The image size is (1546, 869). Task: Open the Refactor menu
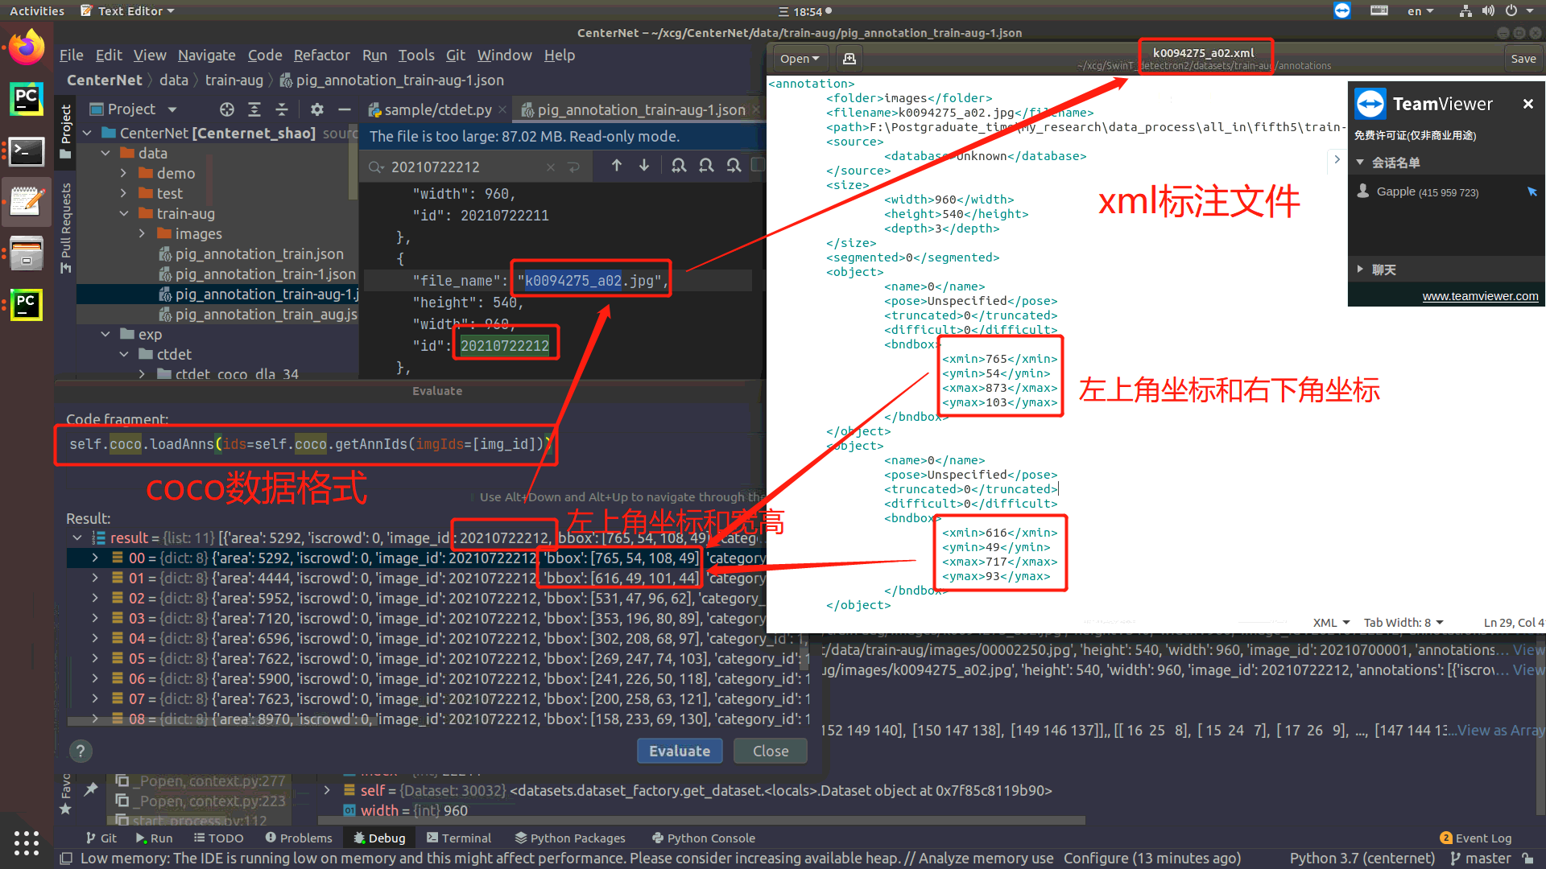coord(321,56)
